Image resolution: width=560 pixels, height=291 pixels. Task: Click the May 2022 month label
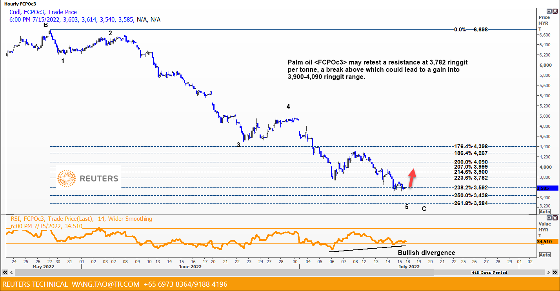tap(43, 266)
